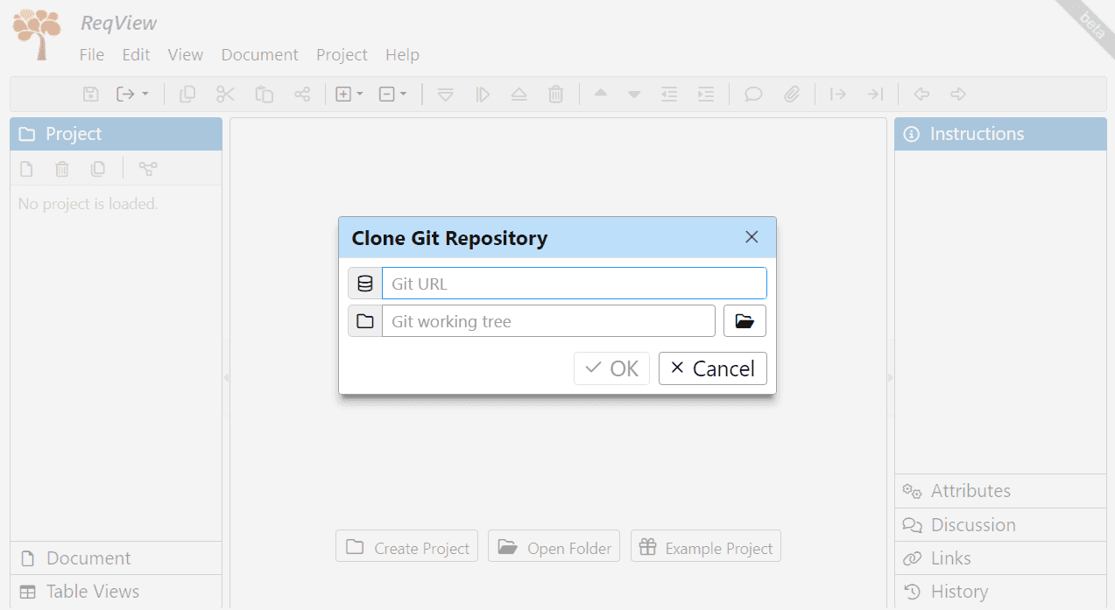Click the eject-shaped toolbar icon
Viewport: 1115px width, 610px height.
pyautogui.click(x=519, y=94)
